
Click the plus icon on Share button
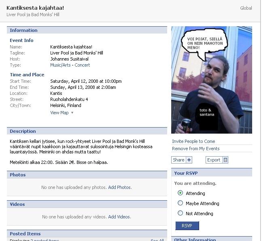189,160
